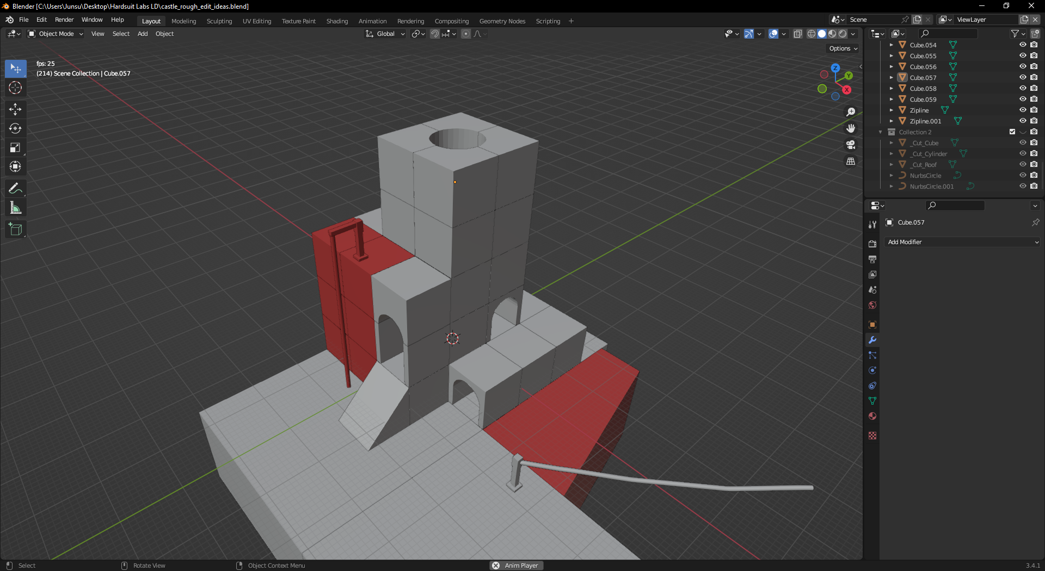Image resolution: width=1045 pixels, height=571 pixels.
Task: Toggle proportional editing button
Action: click(466, 34)
